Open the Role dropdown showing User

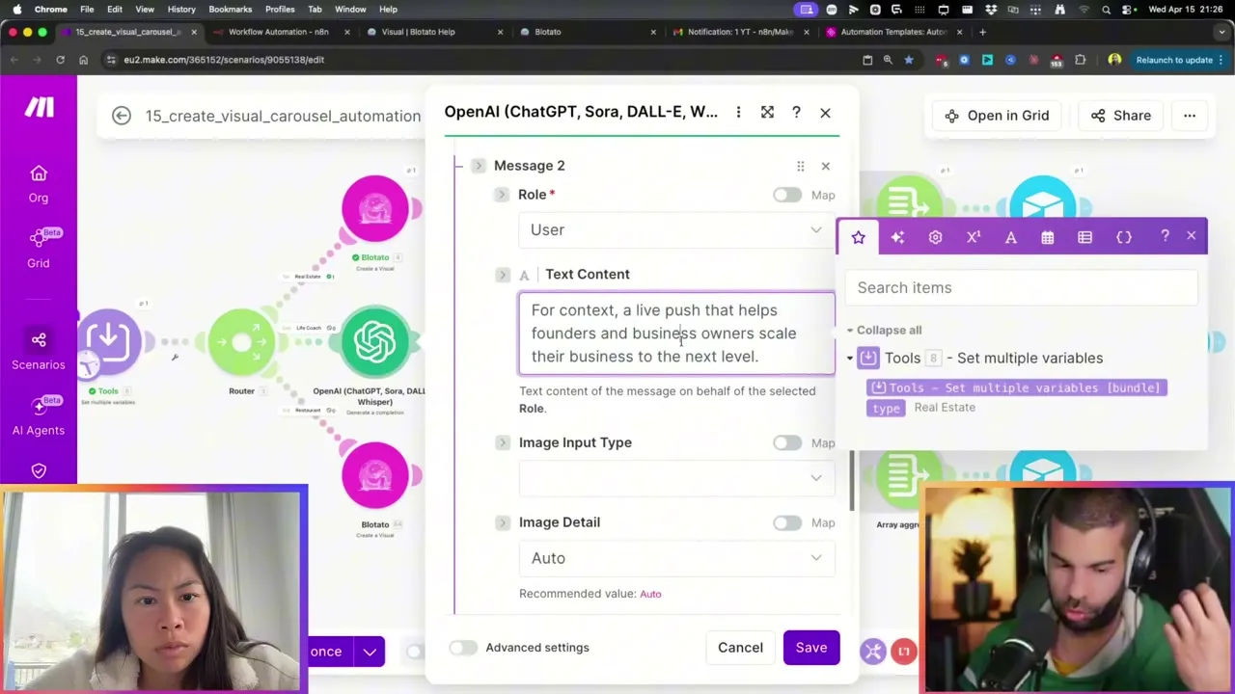(x=676, y=230)
